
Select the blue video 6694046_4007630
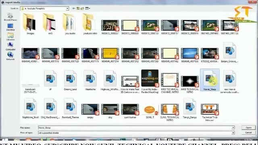tap(190, 55)
